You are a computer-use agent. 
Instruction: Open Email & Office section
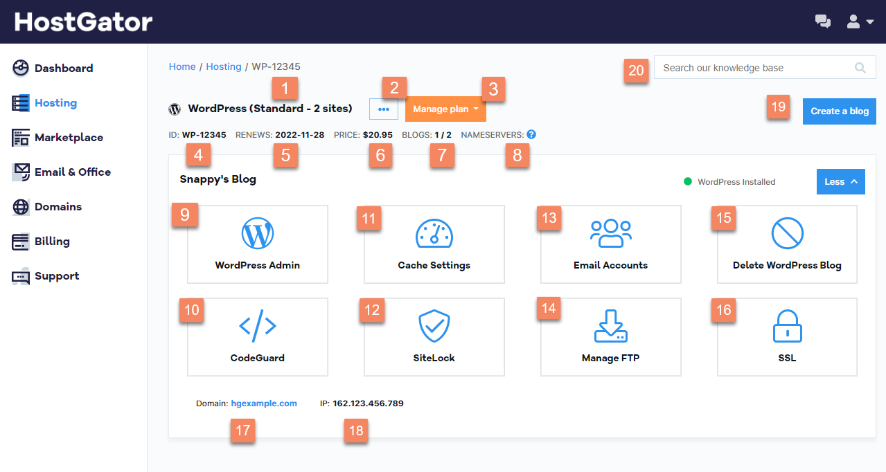click(x=73, y=172)
